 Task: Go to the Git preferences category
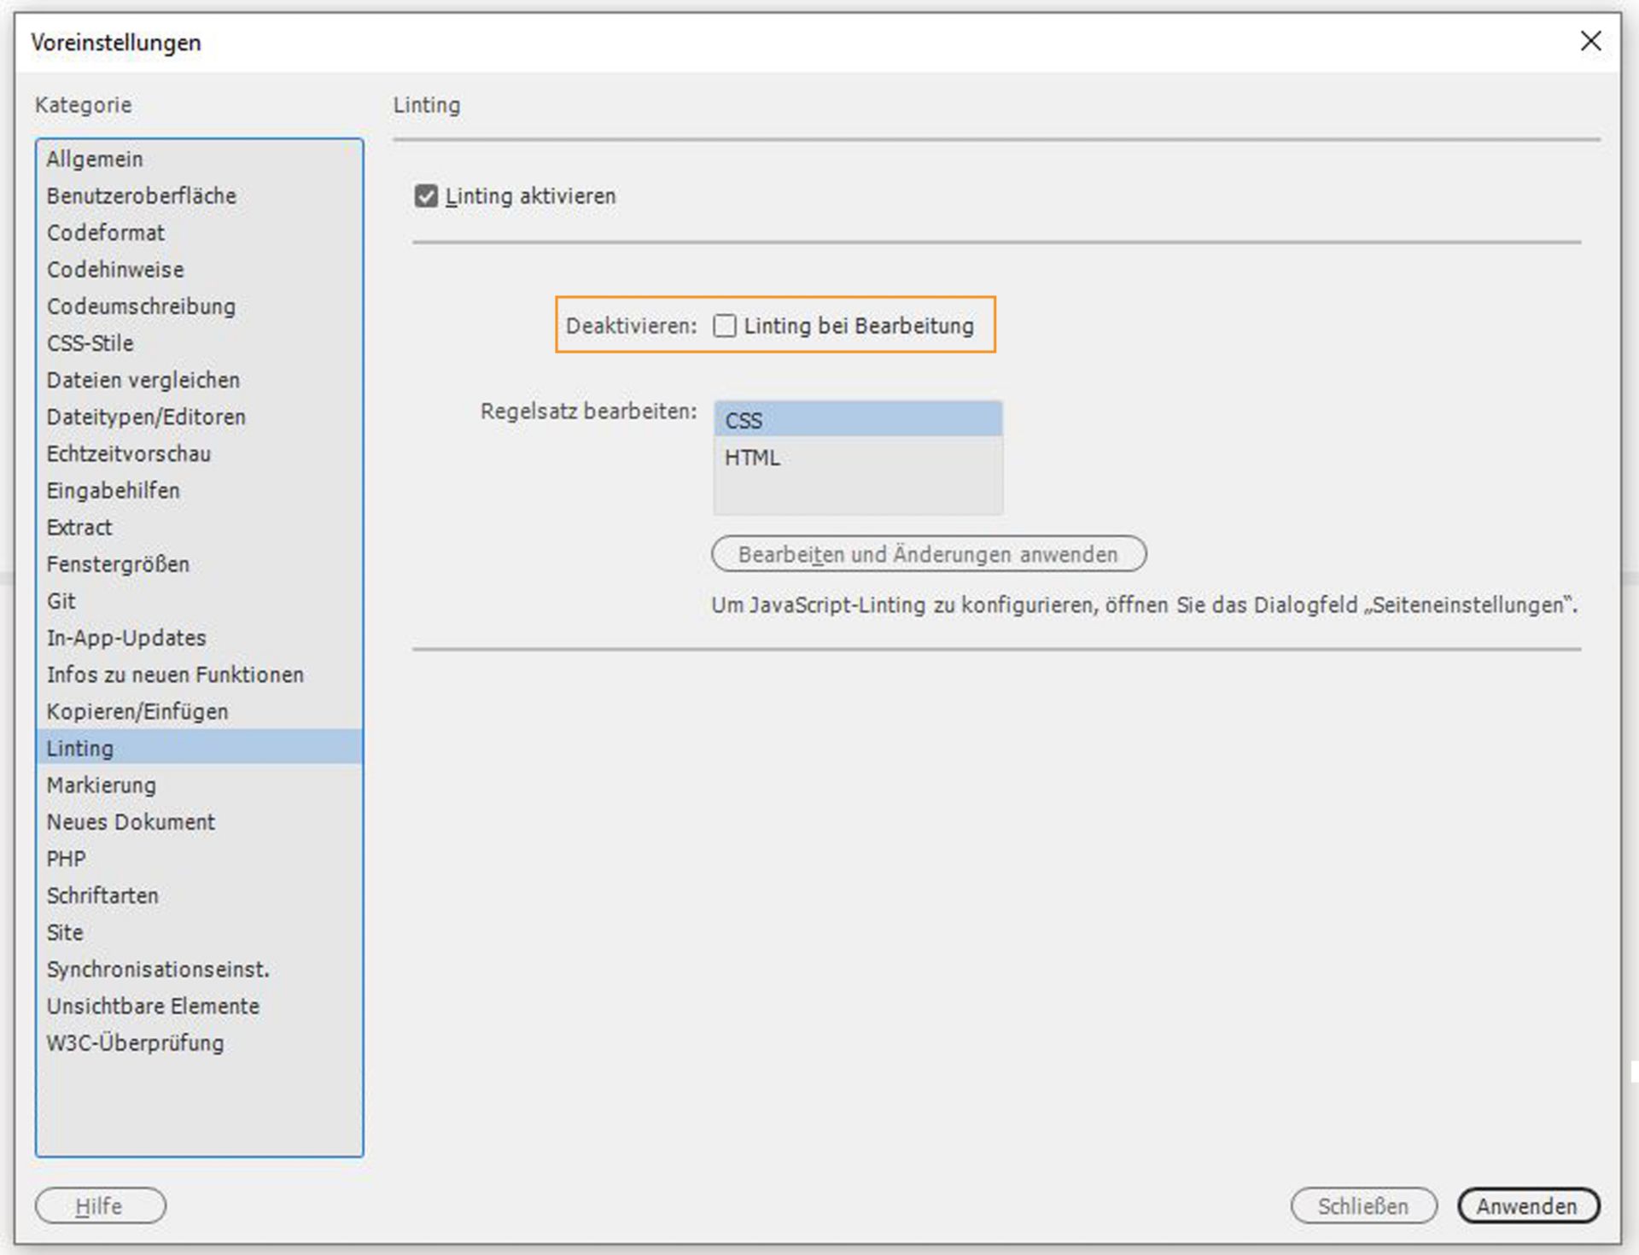click(61, 601)
